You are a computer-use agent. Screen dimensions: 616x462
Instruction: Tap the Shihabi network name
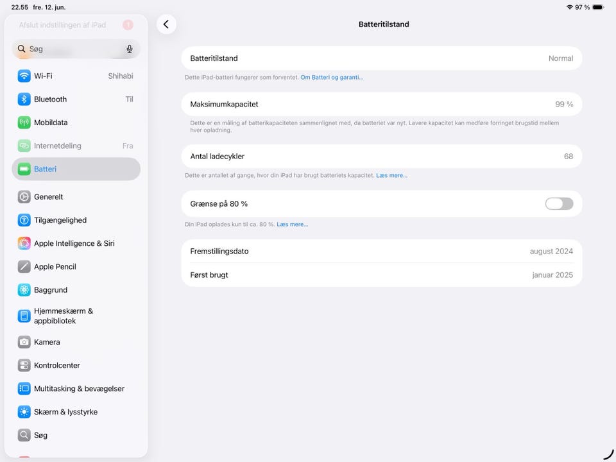click(x=121, y=76)
